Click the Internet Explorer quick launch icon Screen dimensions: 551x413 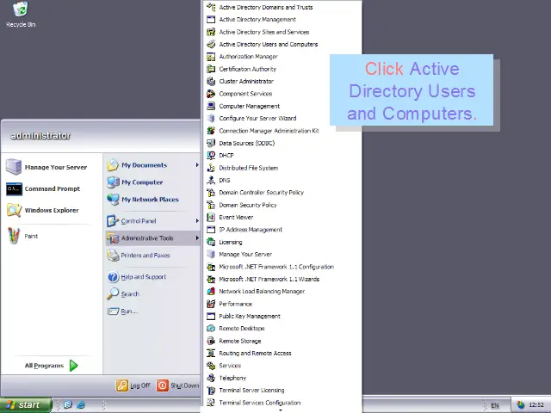tap(81, 405)
